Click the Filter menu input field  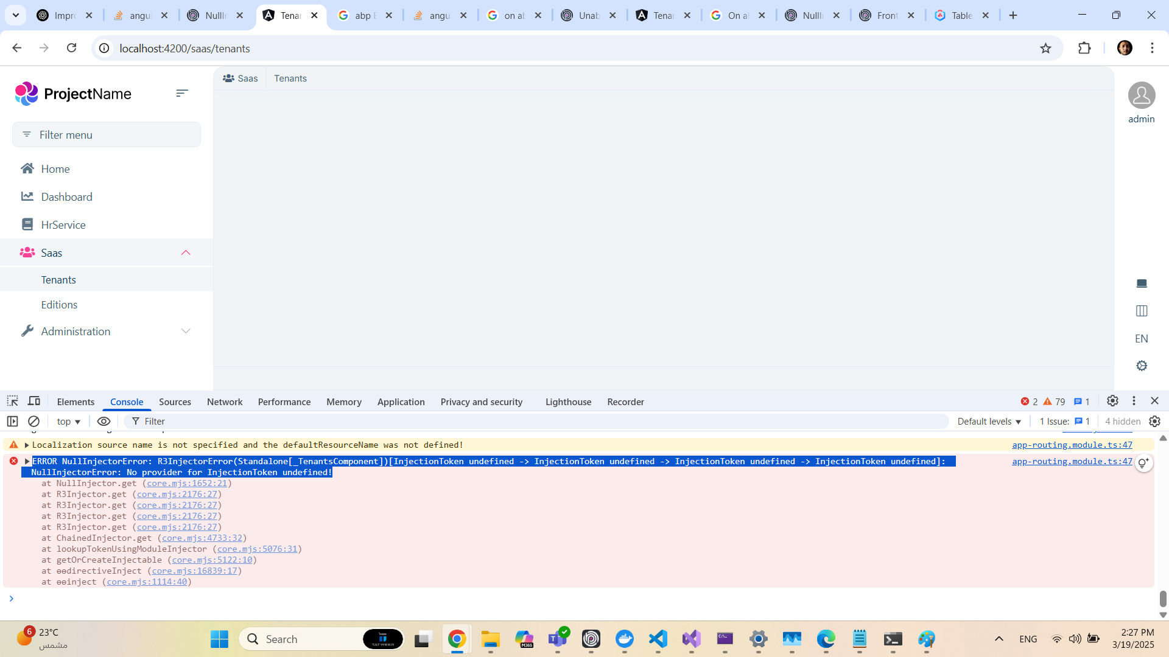click(107, 134)
